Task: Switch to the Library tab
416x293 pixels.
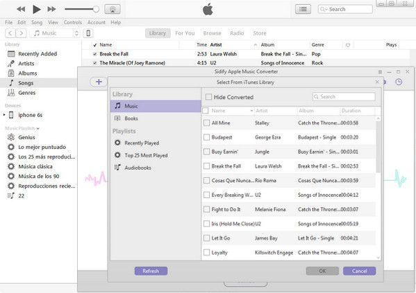Action: click(158, 33)
